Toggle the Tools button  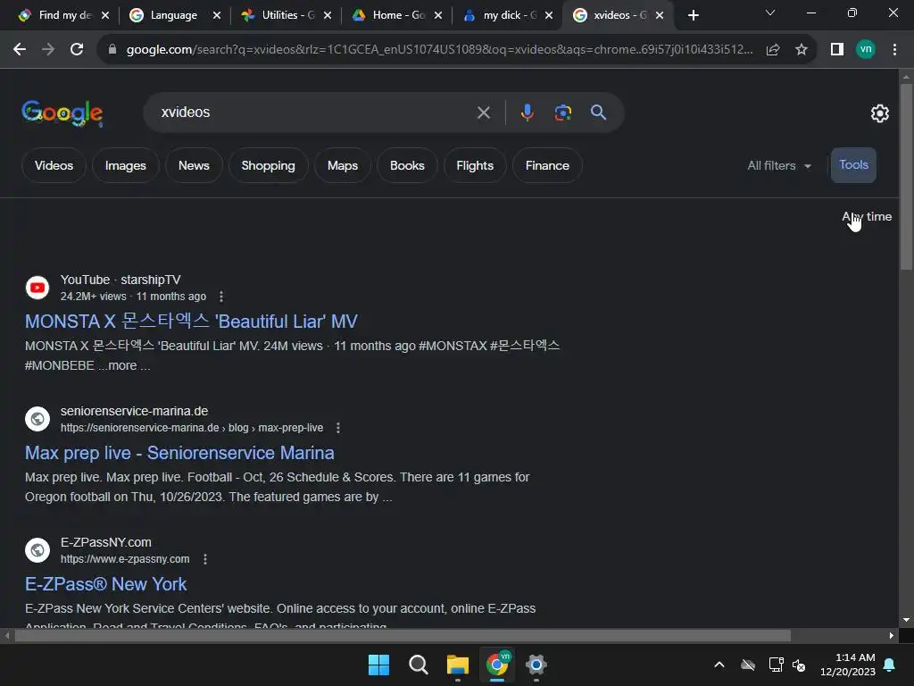(x=853, y=165)
